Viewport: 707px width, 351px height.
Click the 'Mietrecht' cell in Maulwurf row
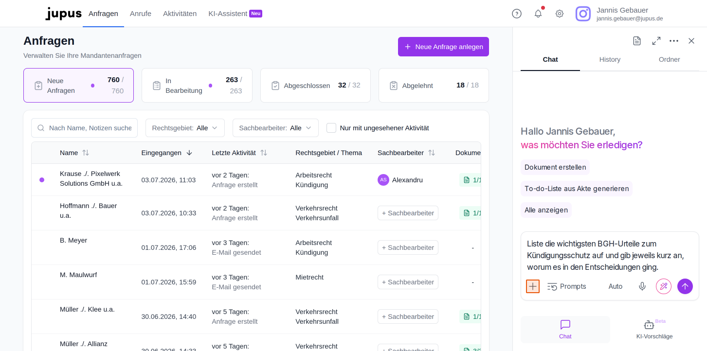pos(309,277)
